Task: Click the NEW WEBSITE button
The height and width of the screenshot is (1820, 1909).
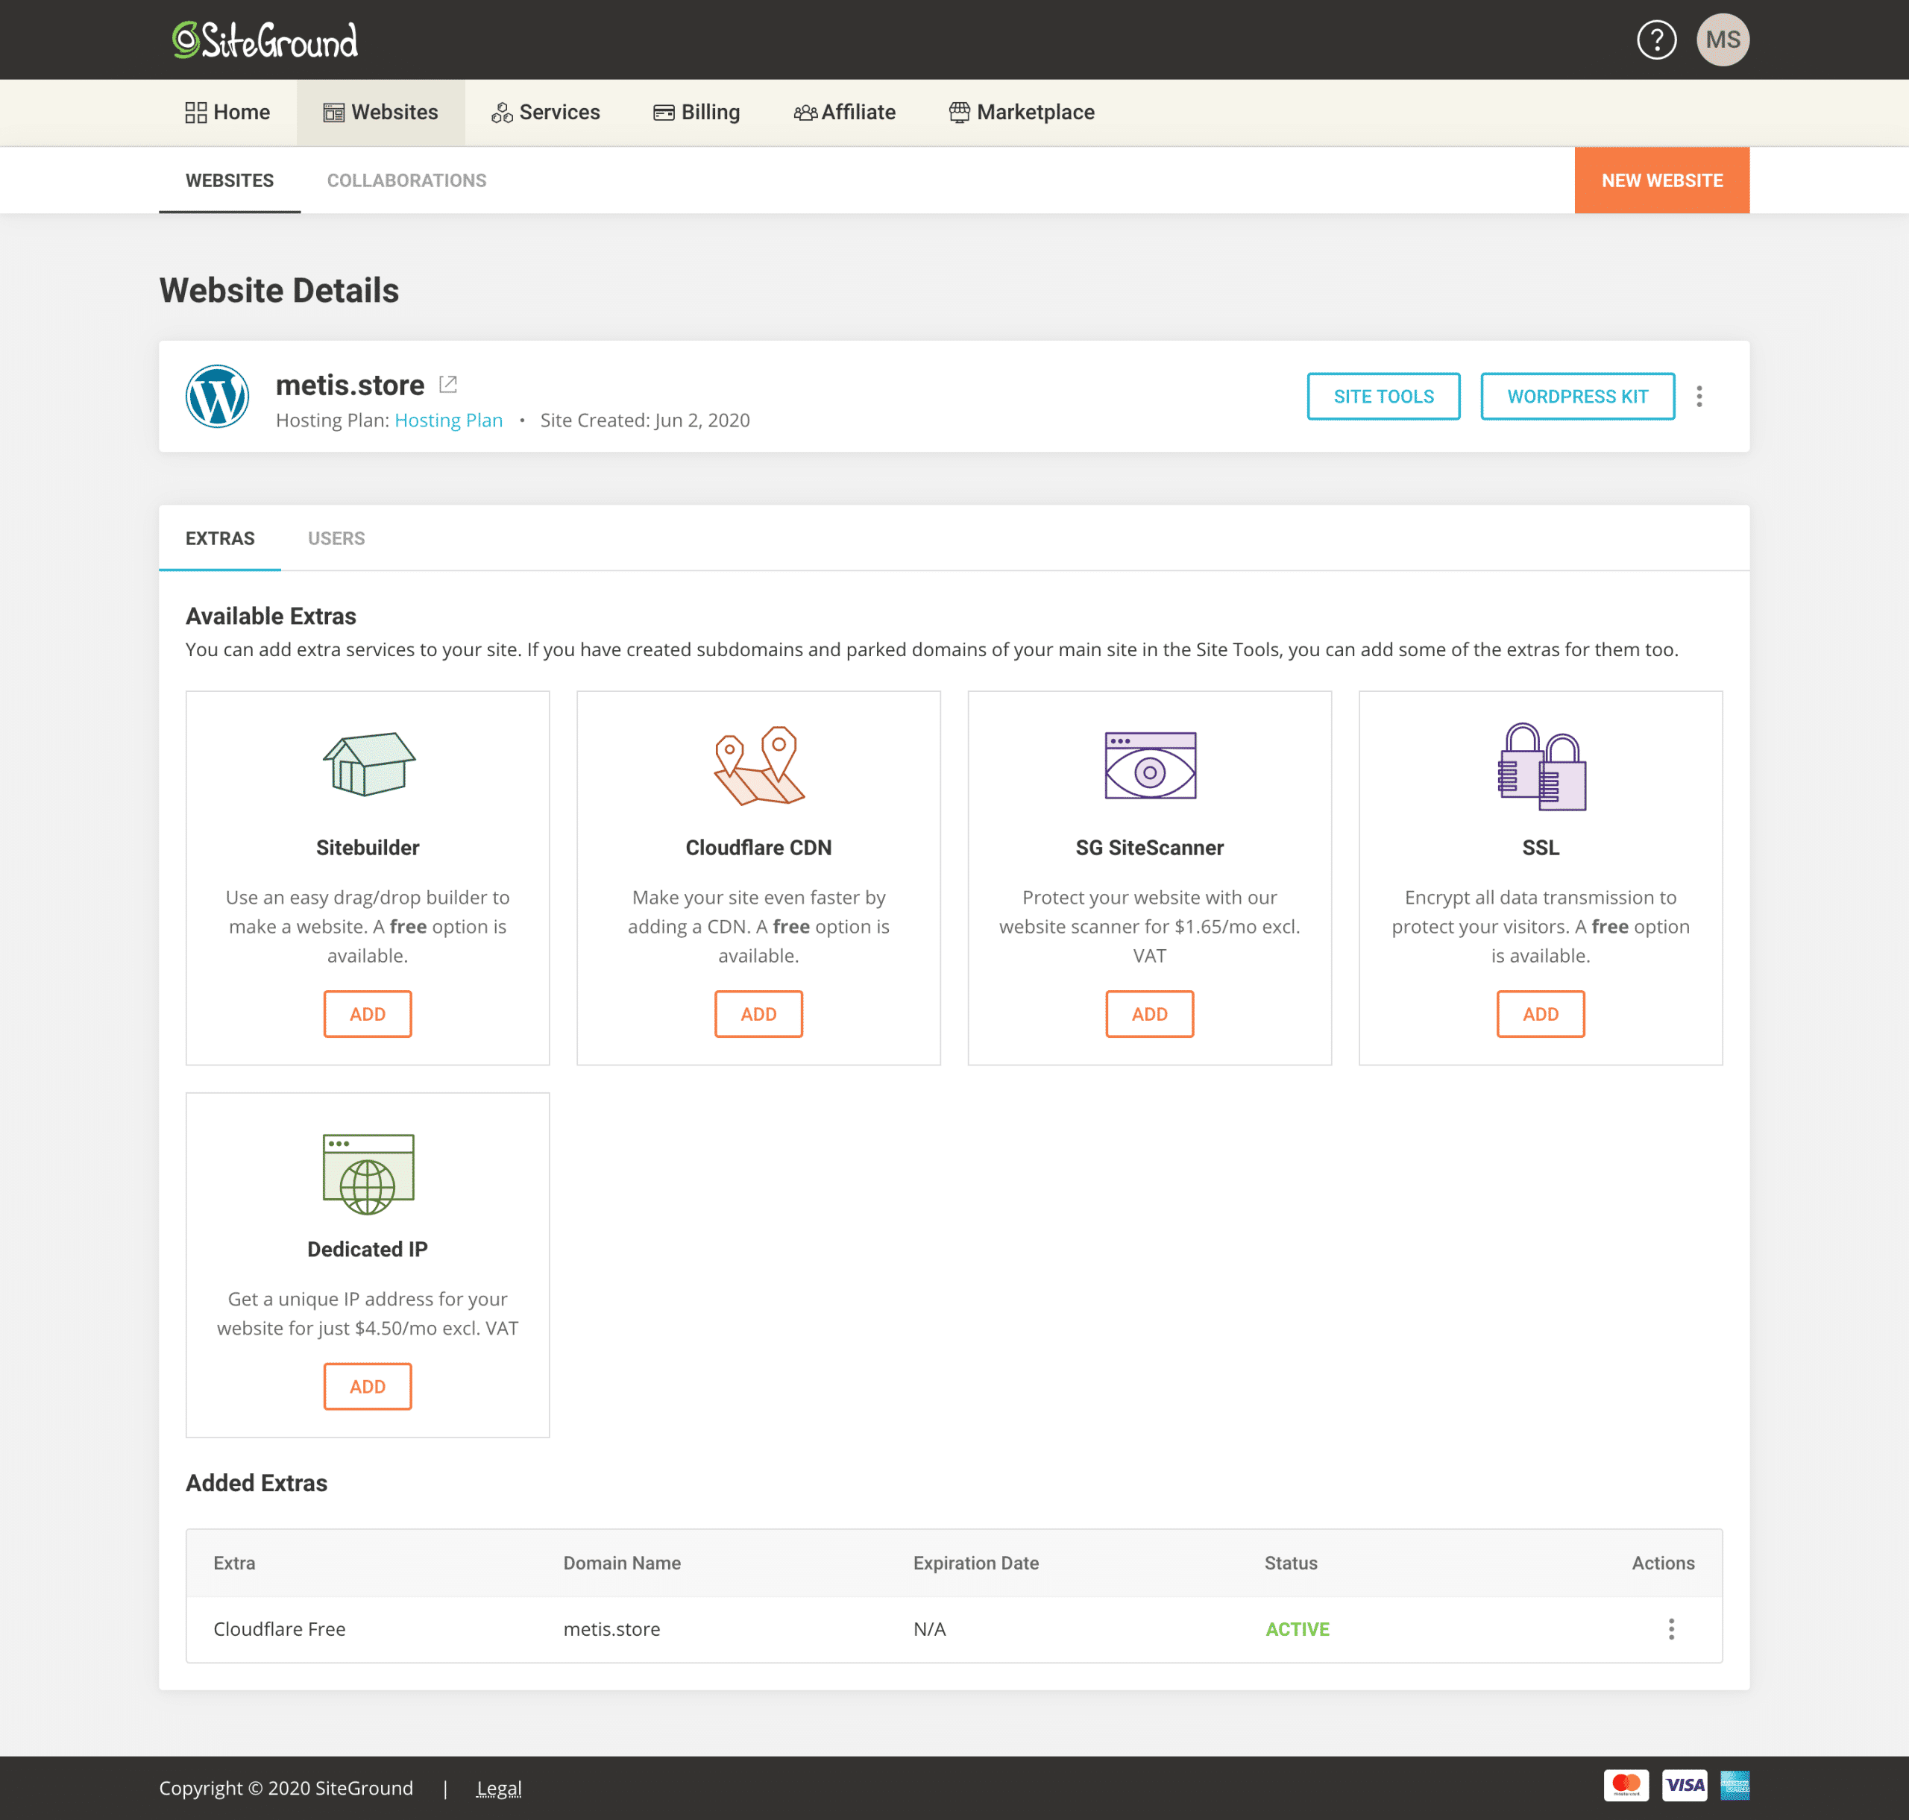Action: (1661, 180)
